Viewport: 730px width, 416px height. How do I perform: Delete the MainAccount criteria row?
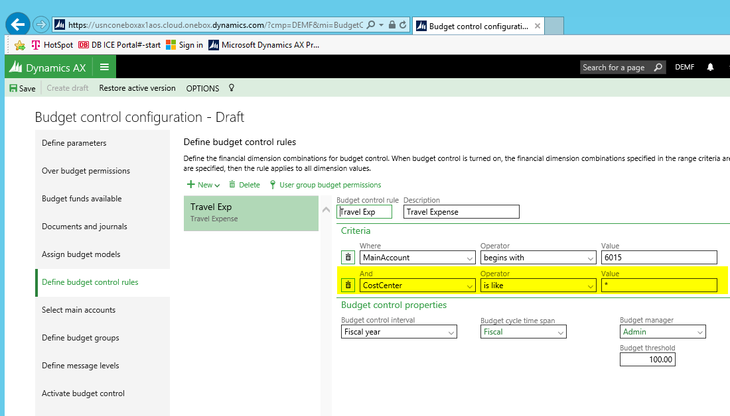(x=348, y=258)
